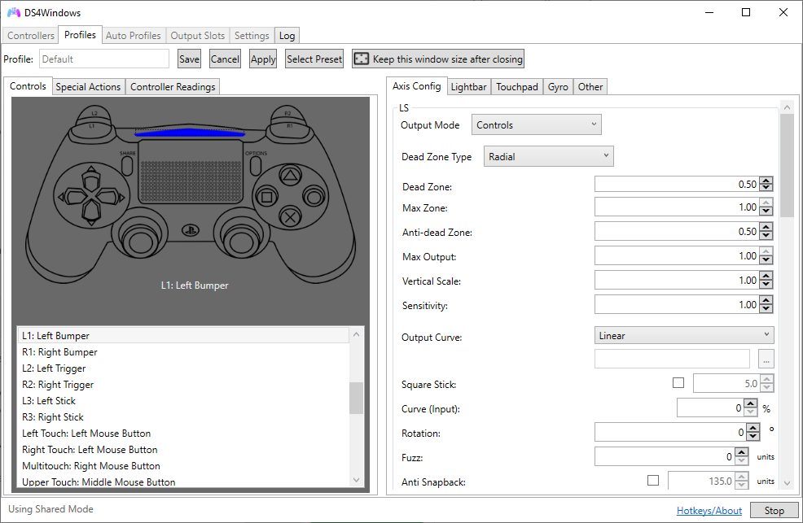Switch to the Lightbar tab
Image resolution: width=803 pixels, height=523 pixels.
click(468, 86)
